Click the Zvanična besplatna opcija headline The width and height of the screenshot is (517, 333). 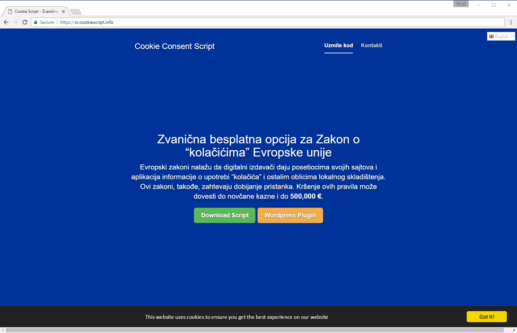click(258, 146)
